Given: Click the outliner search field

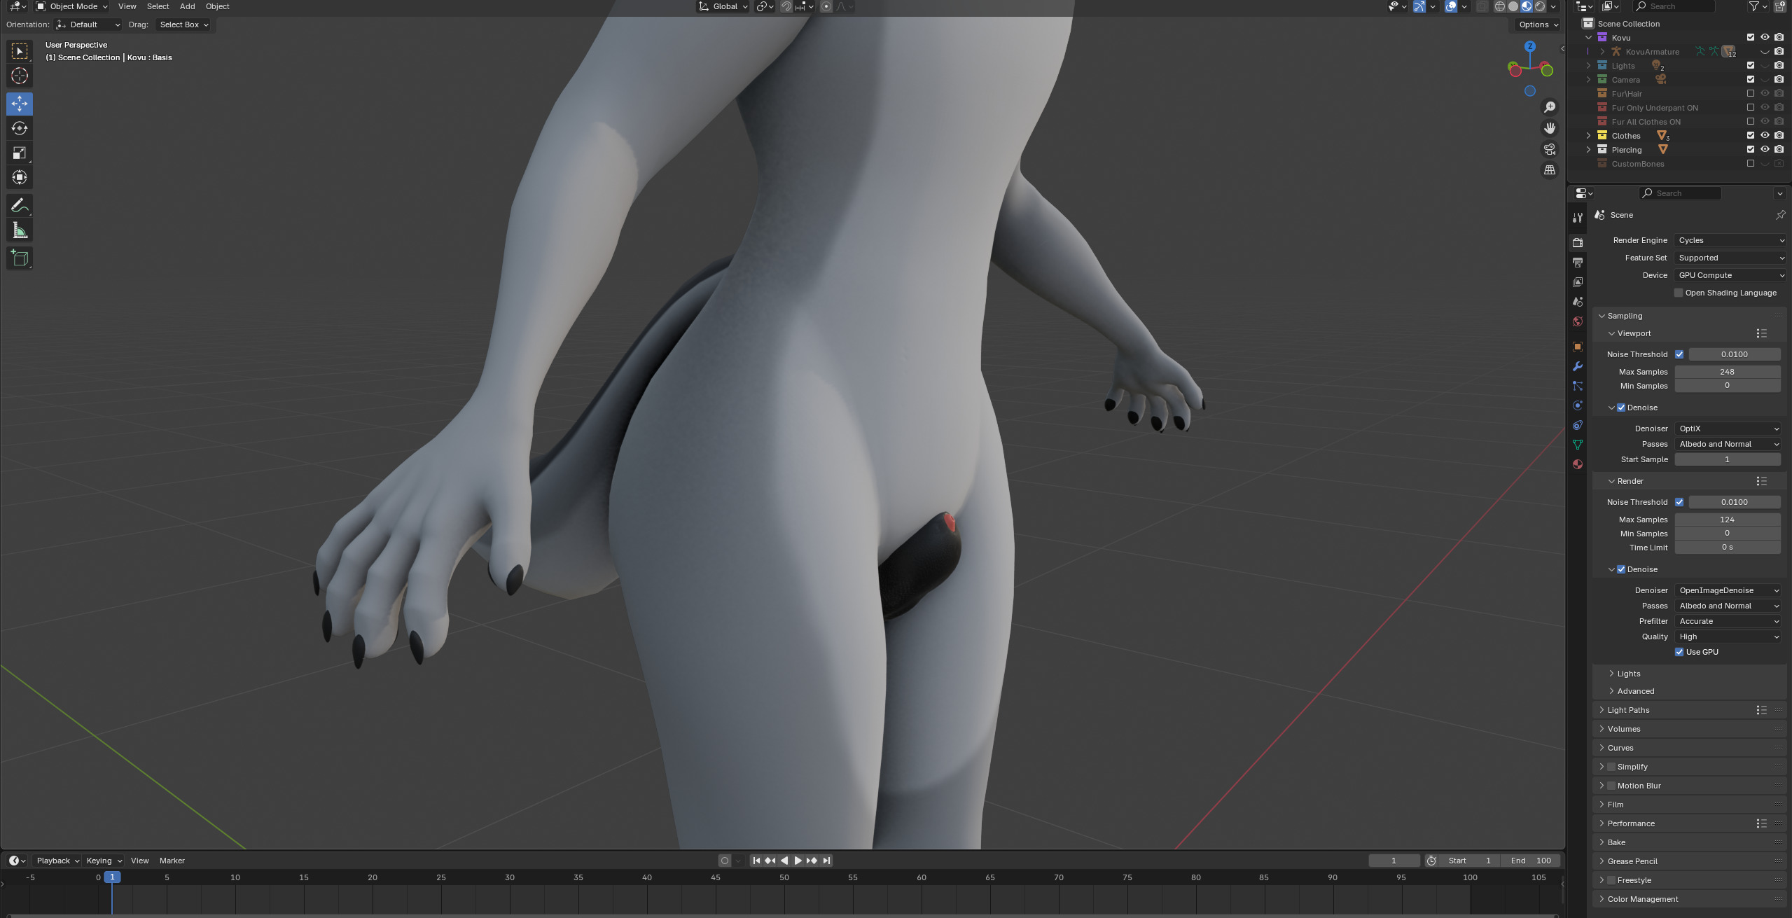Looking at the screenshot, I should [x=1674, y=6].
